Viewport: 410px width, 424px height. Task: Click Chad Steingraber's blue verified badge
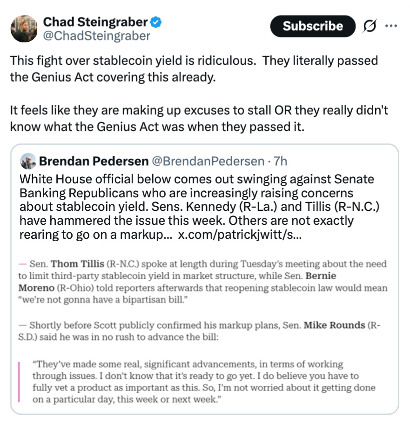coord(157,21)
